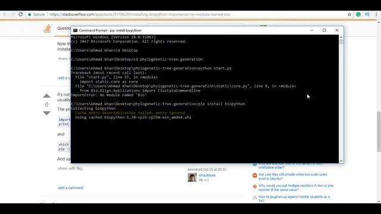Open 'multiple resistors in line' sidebar question
This screenshot has height=214, width=381.
pyautogui.click(x=296, y=188)
